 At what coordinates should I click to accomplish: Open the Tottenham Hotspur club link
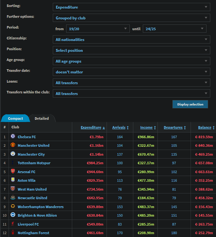(x=34, y=163)
